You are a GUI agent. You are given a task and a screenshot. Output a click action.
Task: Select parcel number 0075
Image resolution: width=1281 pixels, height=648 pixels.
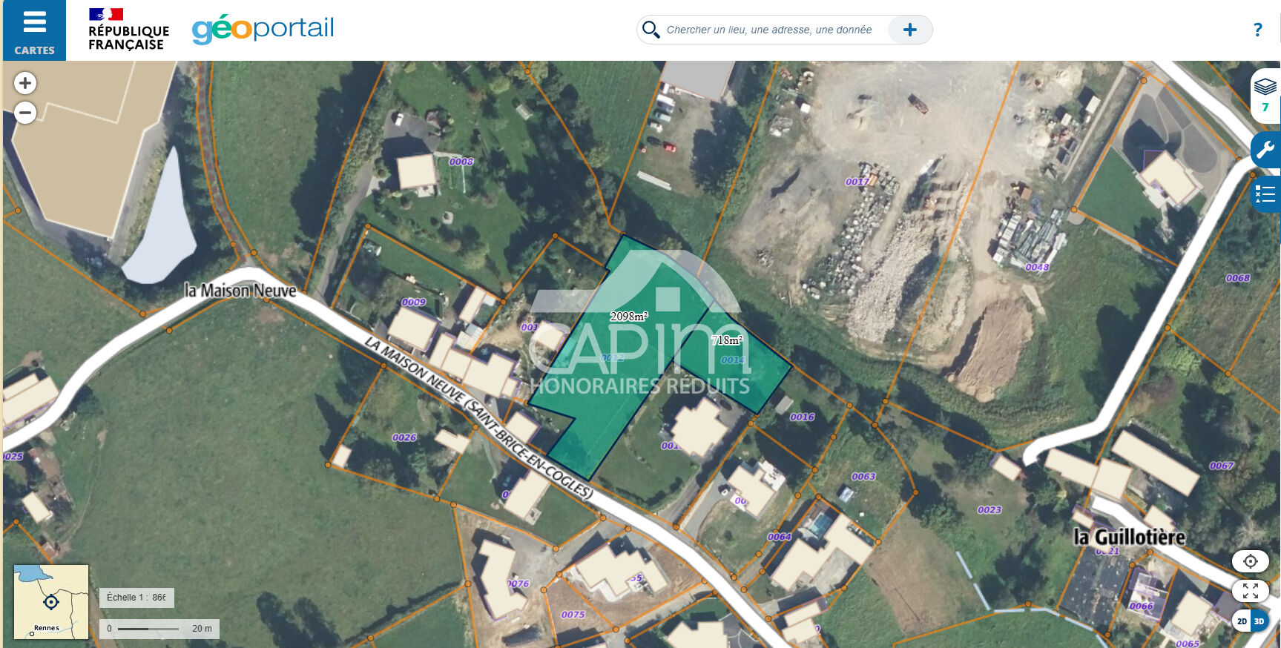(x=573, y=615)
